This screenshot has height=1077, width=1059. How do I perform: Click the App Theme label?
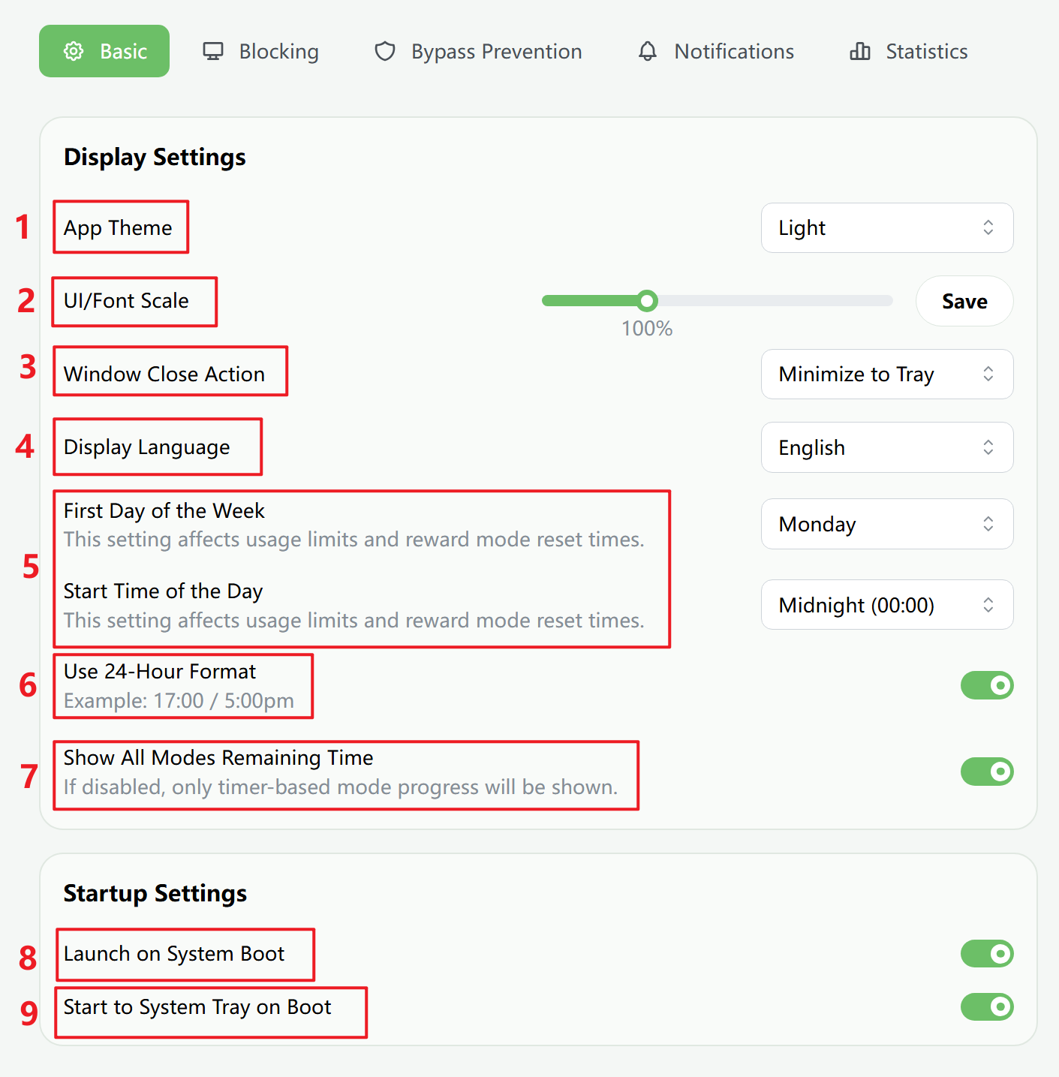[118, 227]
